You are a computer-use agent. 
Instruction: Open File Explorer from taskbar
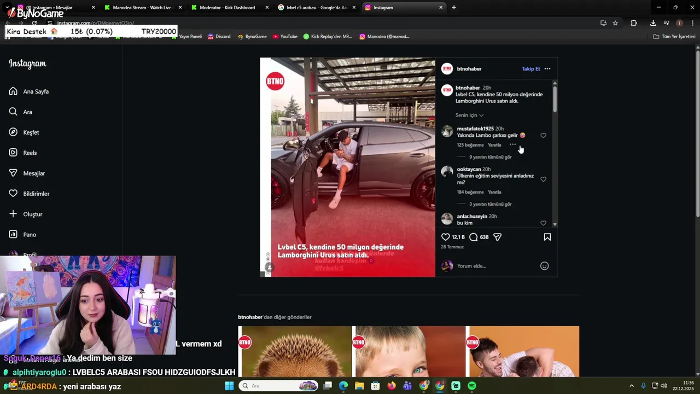[x=359, y=386]
